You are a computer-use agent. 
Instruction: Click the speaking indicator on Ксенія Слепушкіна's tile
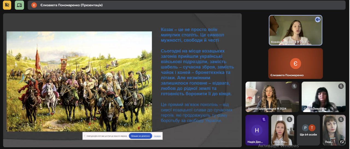click(317, 19)
